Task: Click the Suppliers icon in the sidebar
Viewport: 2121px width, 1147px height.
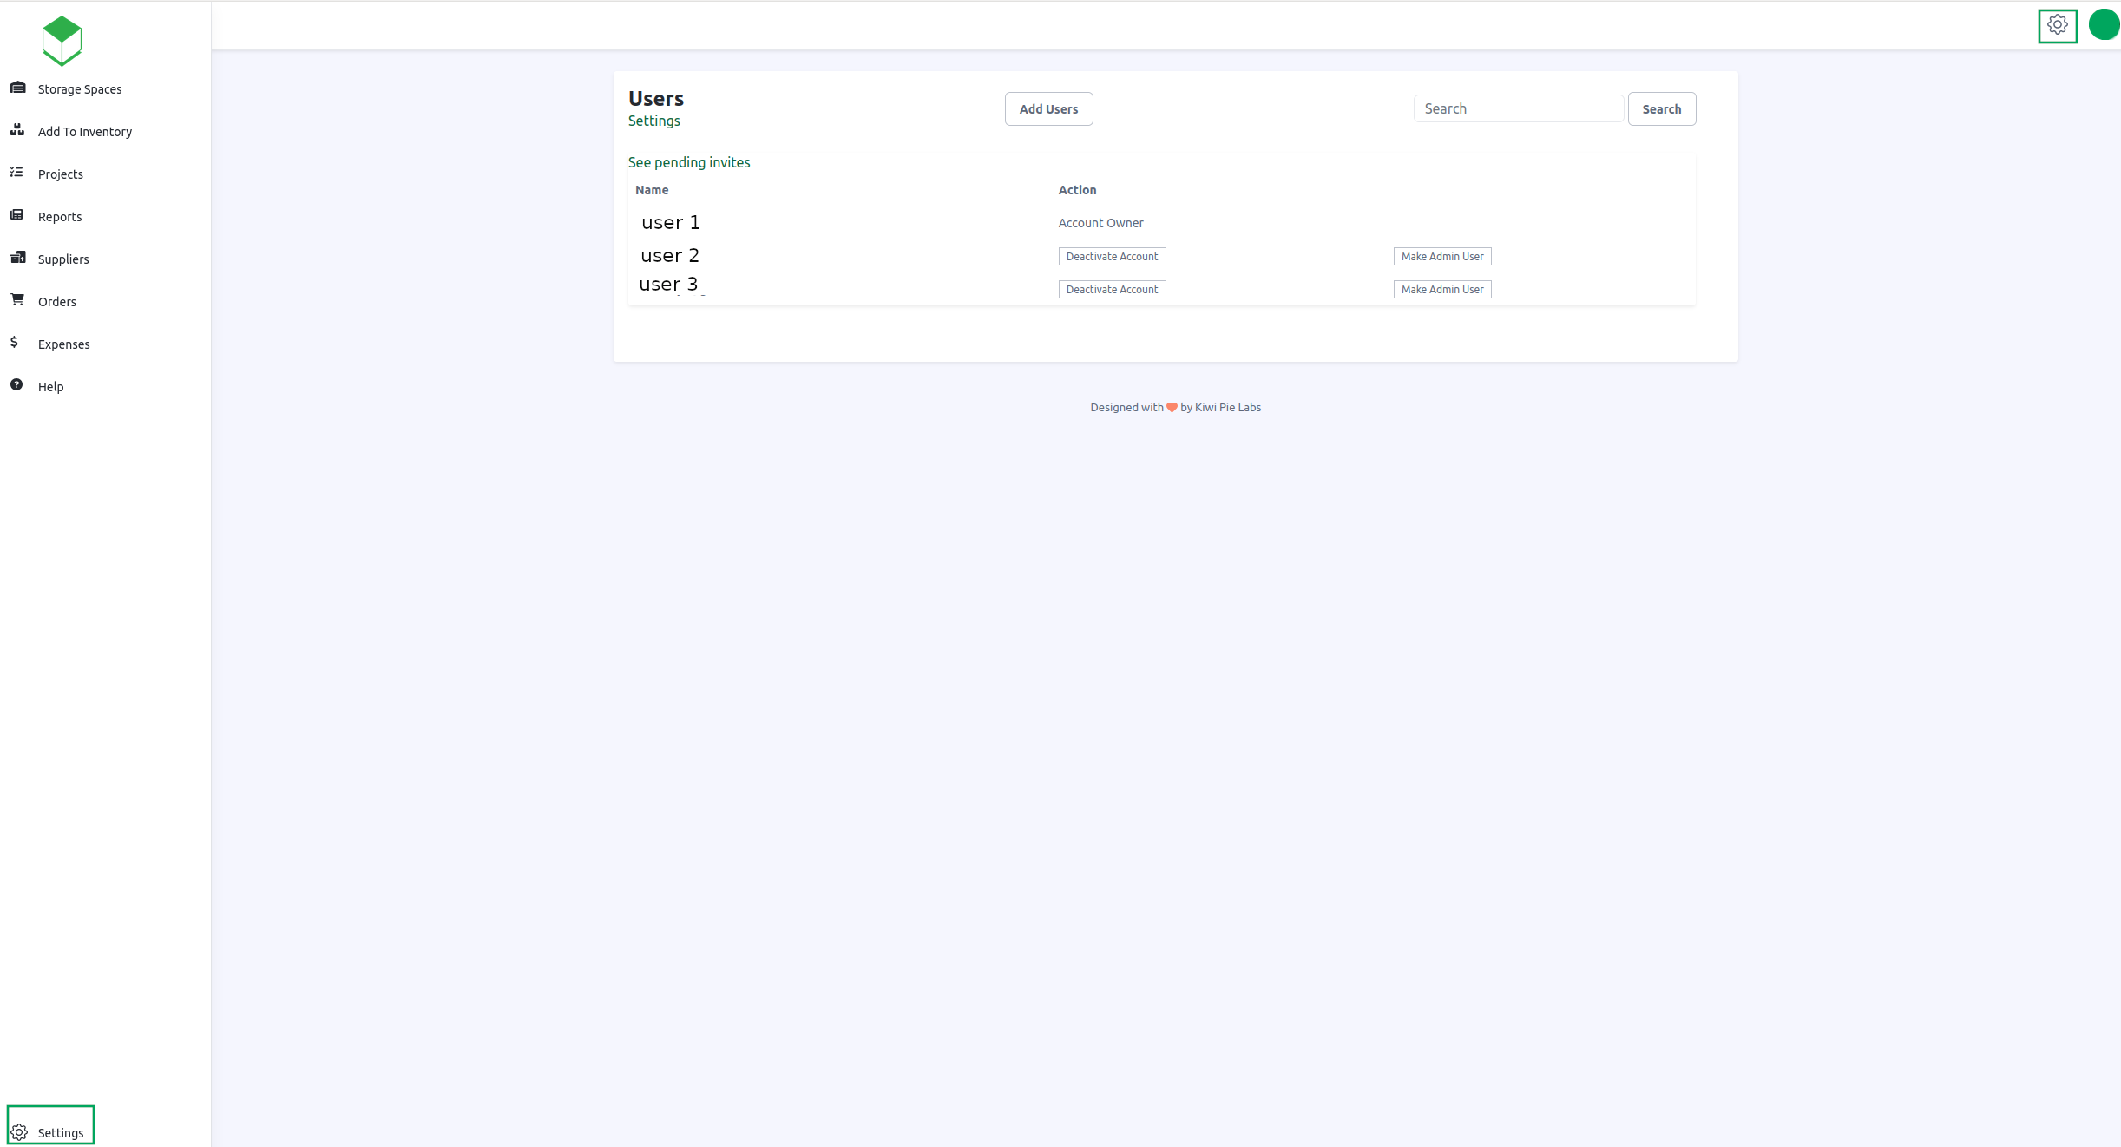Action: click(17, 258)
